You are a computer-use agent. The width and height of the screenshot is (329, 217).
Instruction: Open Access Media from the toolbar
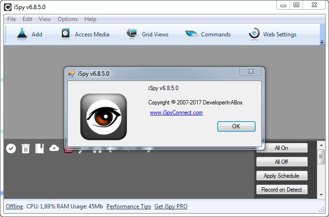click(85, 34)
